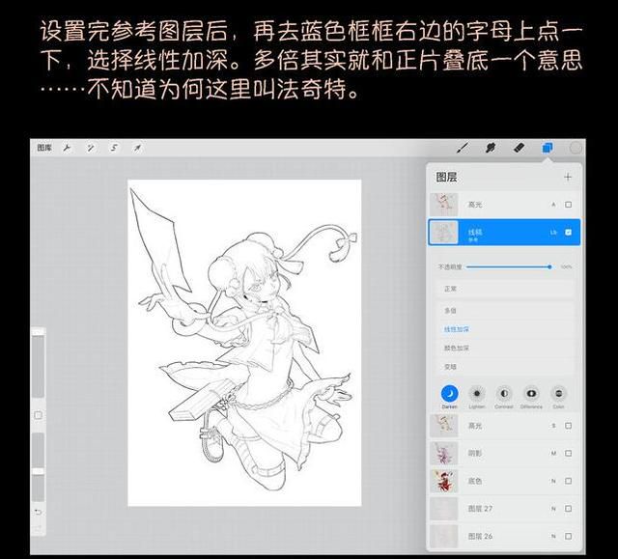This screenshot has height=559, width=618.
Task: Switch to Lighten blend category
Action: [x=476, y=397]
